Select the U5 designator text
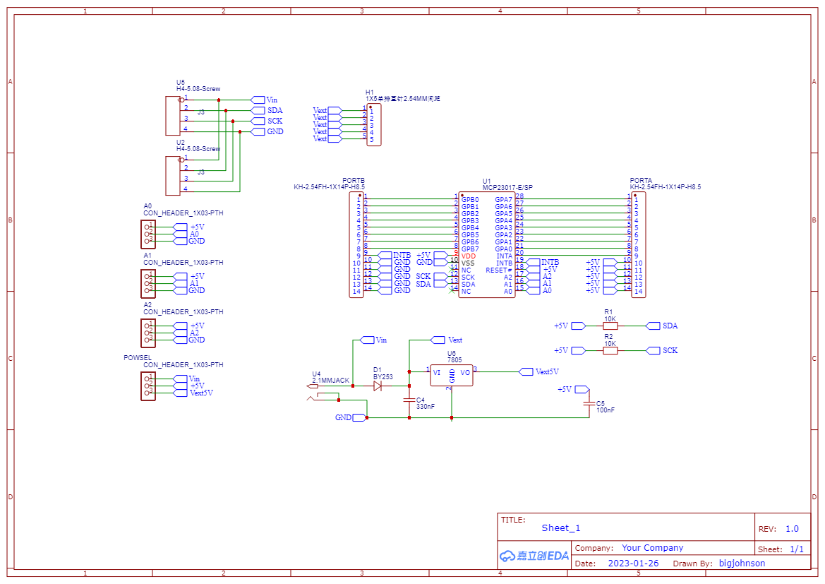The width and height of the screenshot is (825, 584). pos(181,83)
